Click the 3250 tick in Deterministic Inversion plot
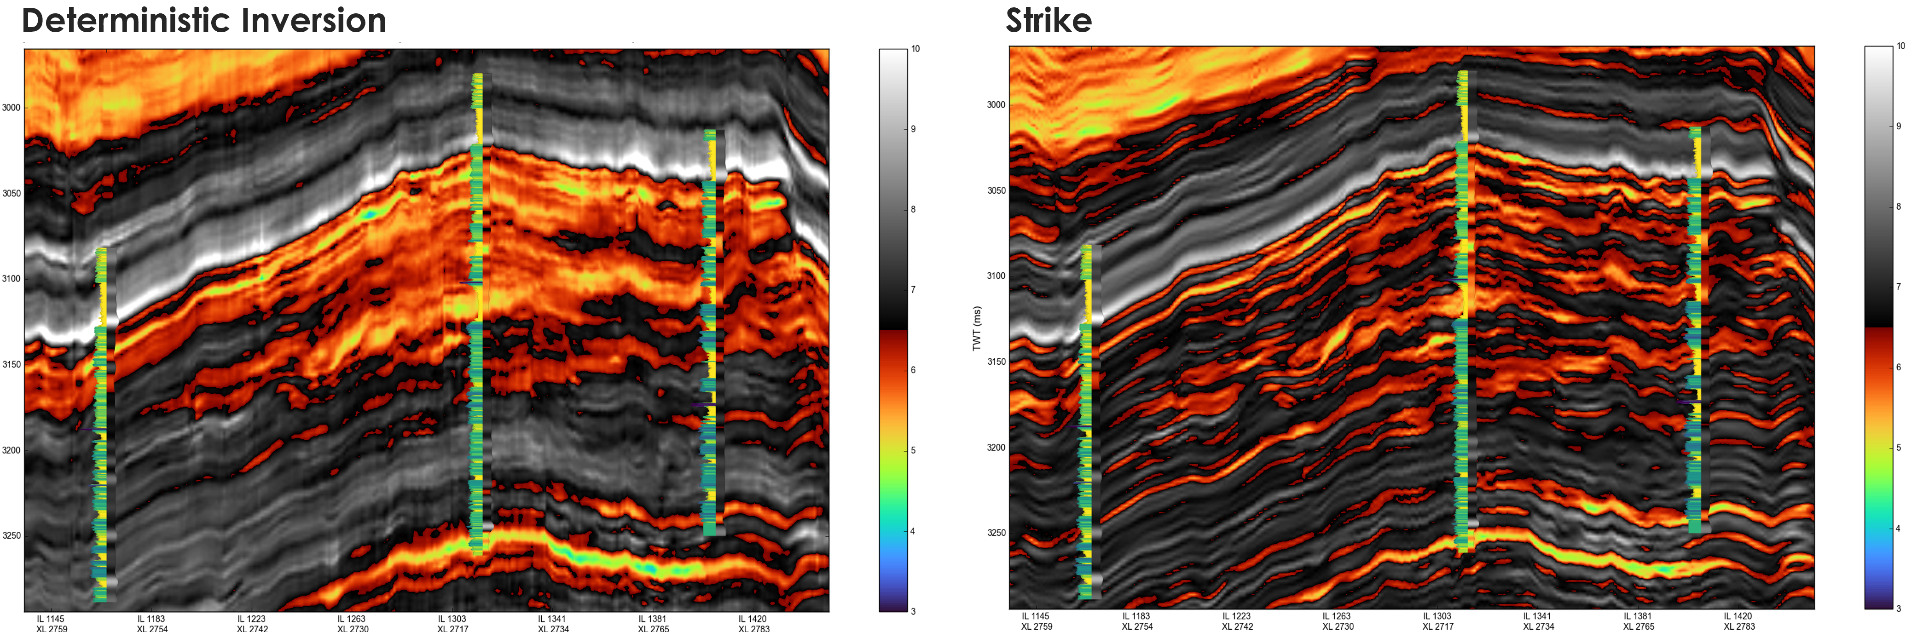 coord(11,535)
